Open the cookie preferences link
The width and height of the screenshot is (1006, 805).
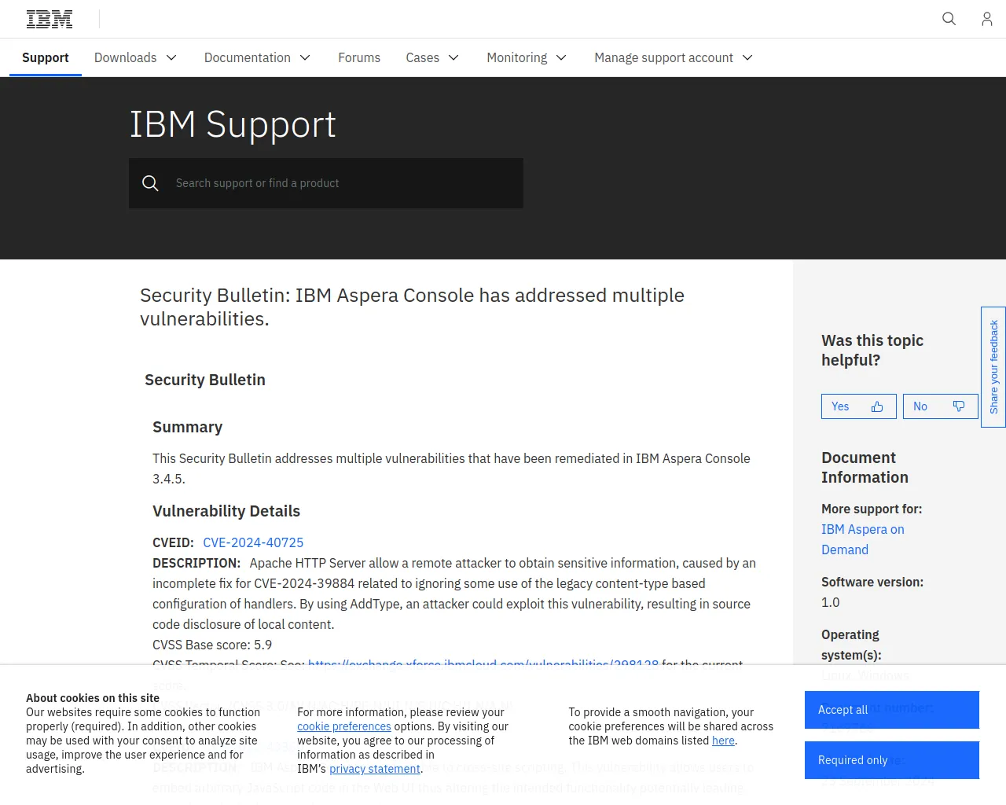pyautogui.click(x=344, y=726)
